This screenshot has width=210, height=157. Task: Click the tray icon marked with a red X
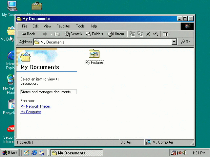(179, 153)
